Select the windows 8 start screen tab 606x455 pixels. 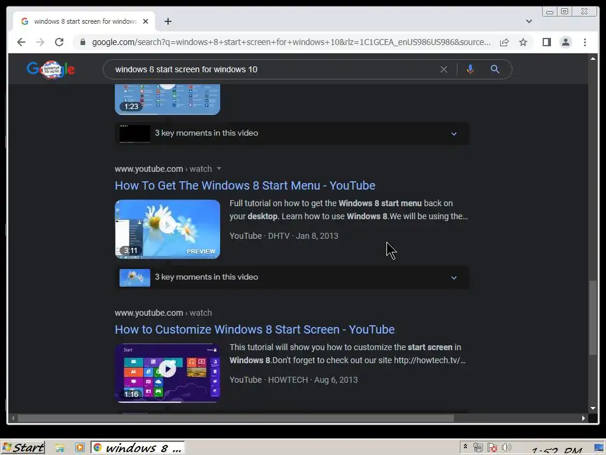click(x=84, y=21)
